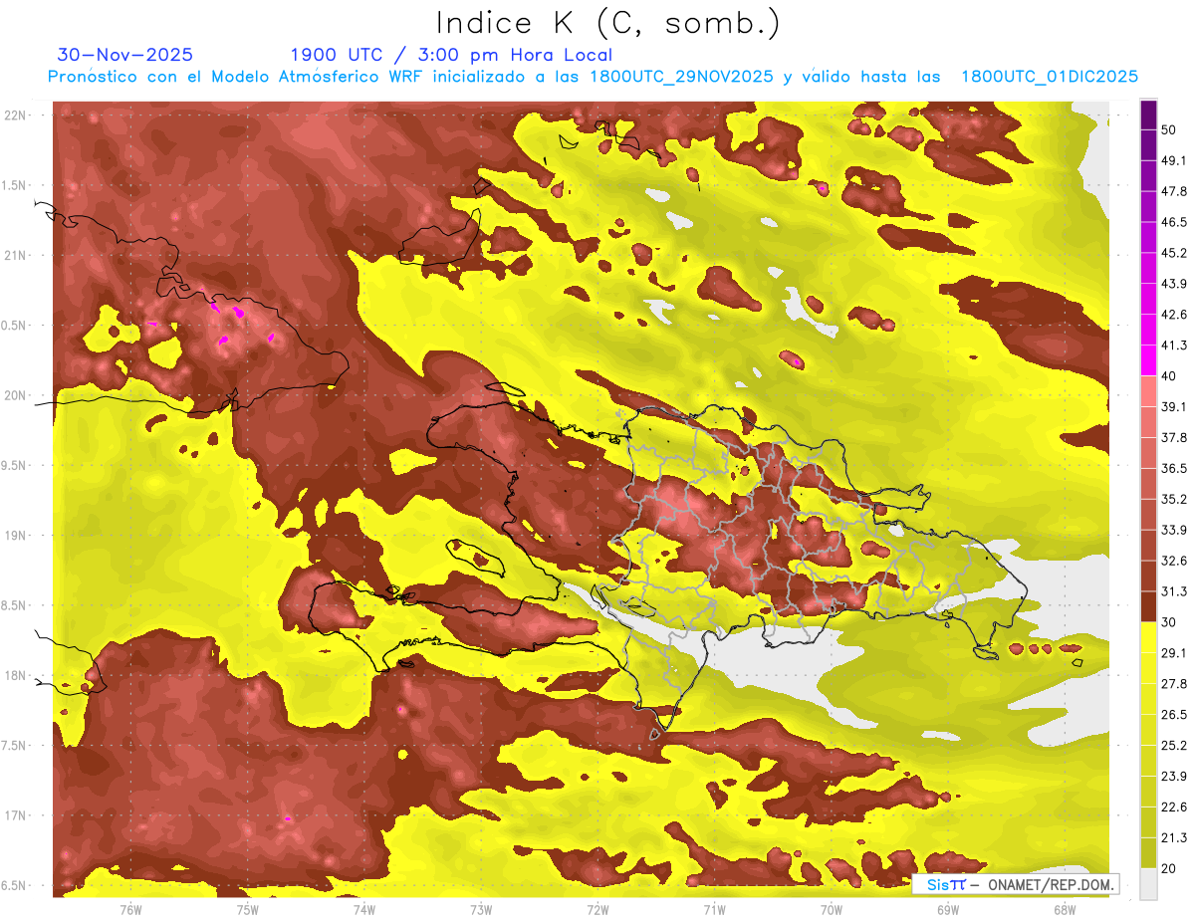Click the longitude label "72W"

pos(597,910)
